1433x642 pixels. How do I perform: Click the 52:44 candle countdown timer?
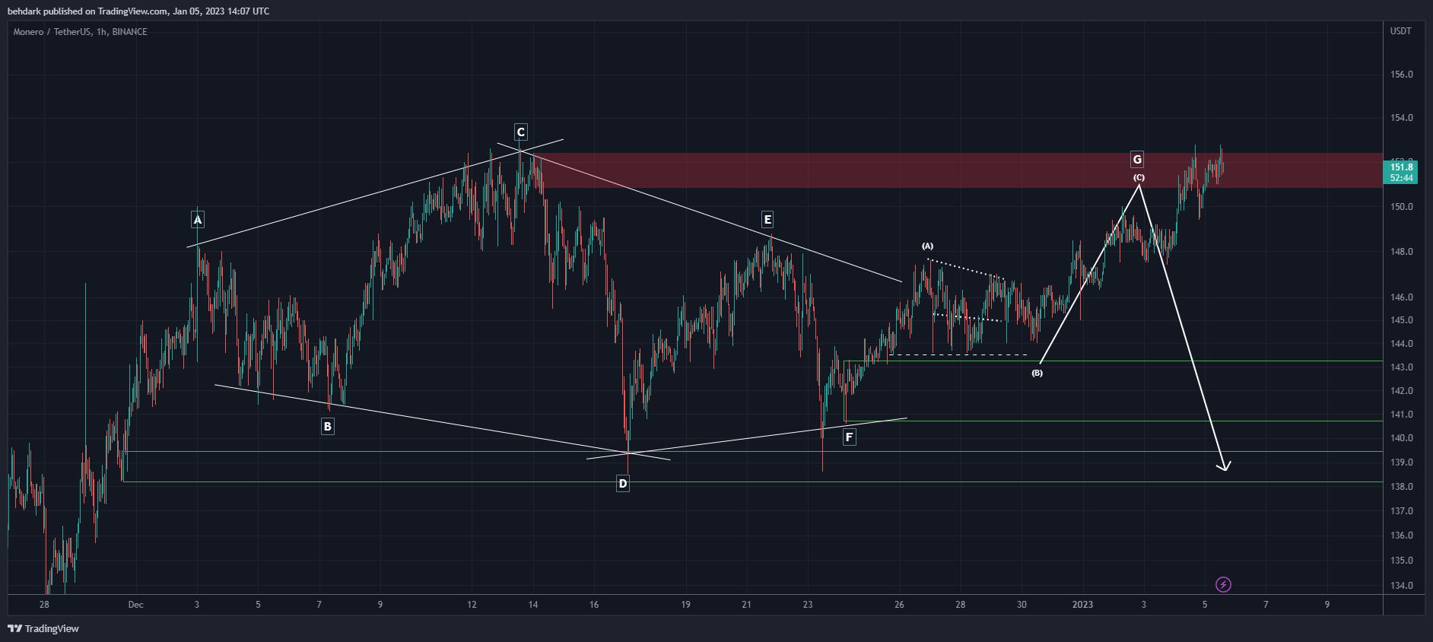click(1401, 178)
